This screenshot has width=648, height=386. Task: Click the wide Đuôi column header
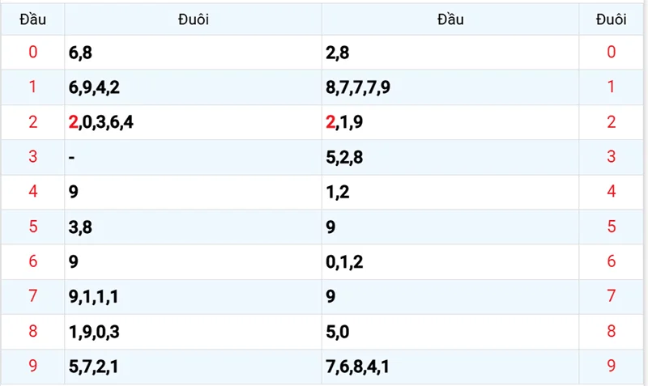coord(193,19)
